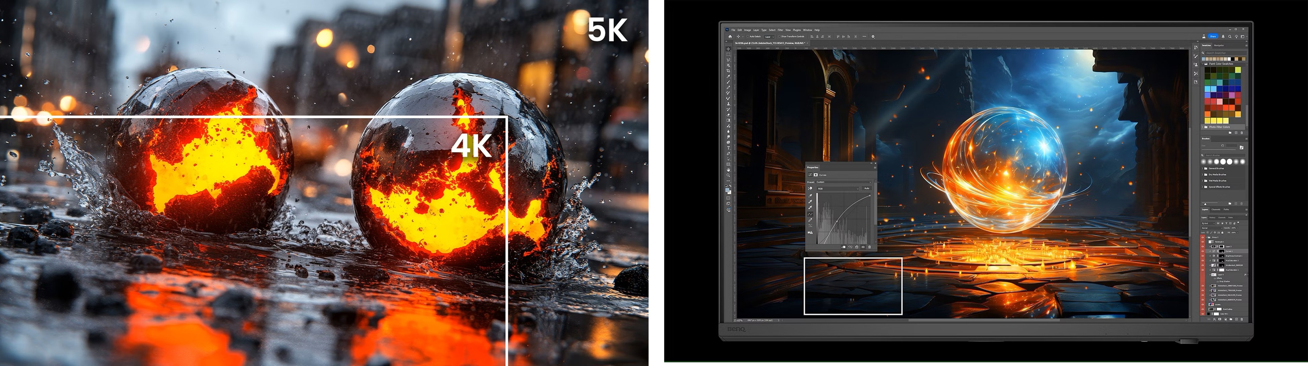Select the Clone Stamp tool
Image resolution: width=1308 pixels, height=366 pixels.
pos(728,104)
